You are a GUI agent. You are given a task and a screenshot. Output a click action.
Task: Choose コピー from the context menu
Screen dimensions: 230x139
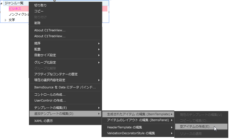39,11
